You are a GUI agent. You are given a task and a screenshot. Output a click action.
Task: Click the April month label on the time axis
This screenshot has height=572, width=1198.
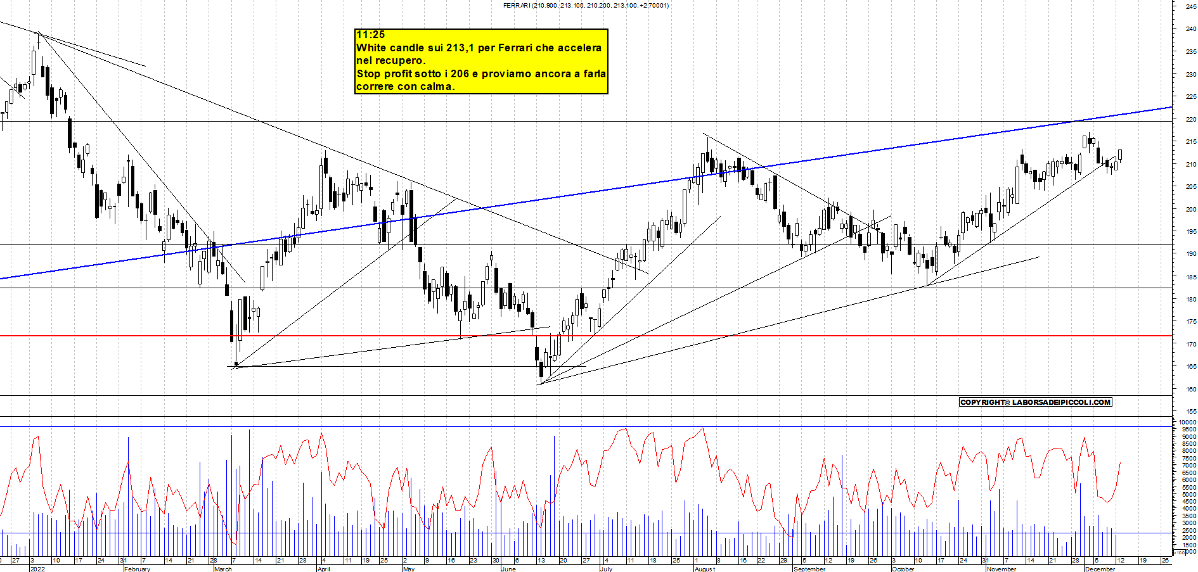pos(323,569)
